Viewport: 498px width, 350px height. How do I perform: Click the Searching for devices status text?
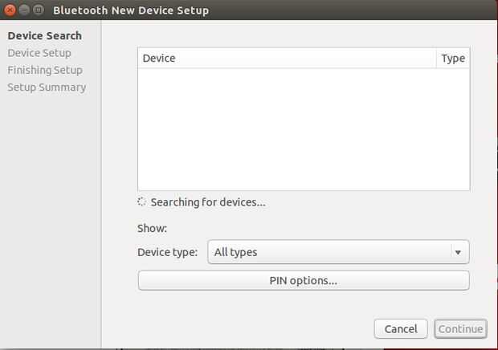(x=208, y=202)
